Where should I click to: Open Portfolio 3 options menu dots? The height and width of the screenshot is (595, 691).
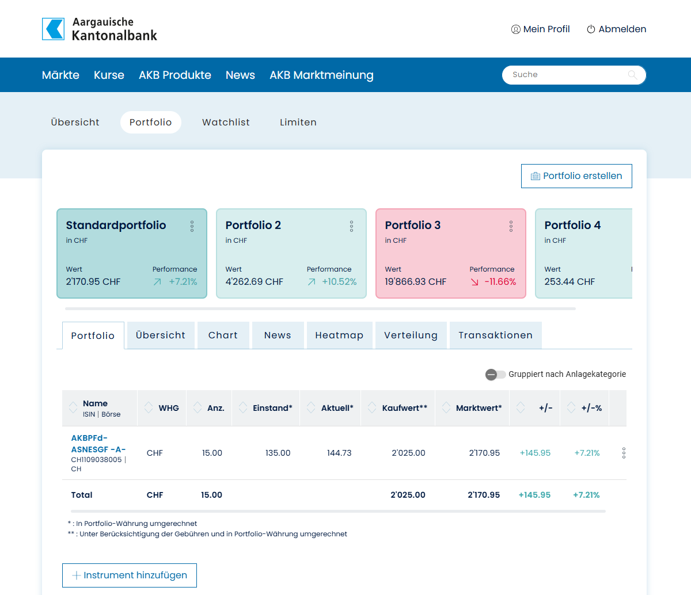click(x=511, y=226)
